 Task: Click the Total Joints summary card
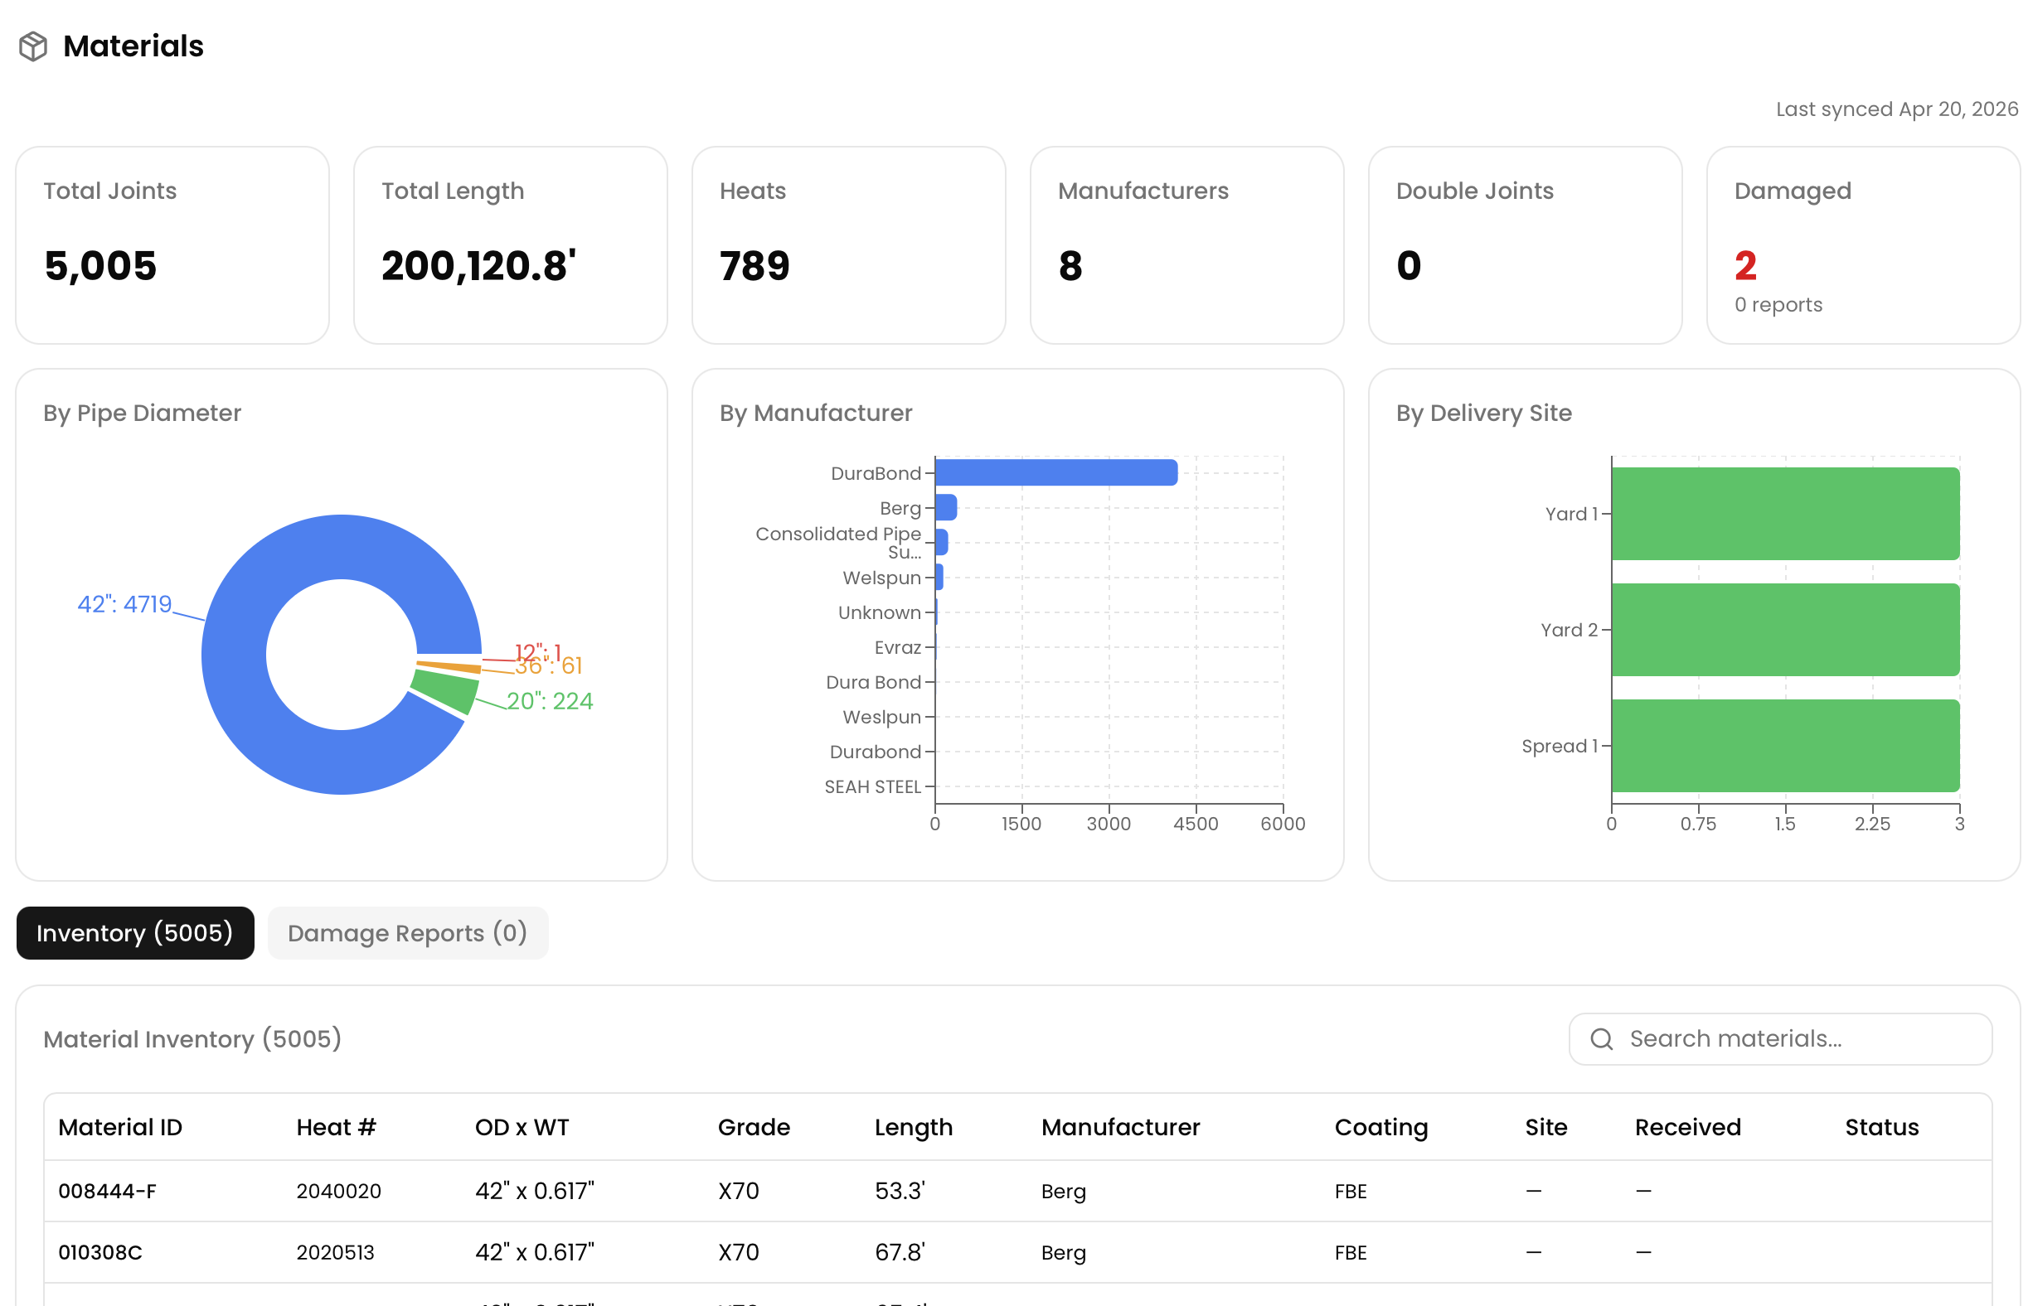(x=172, y=245)
